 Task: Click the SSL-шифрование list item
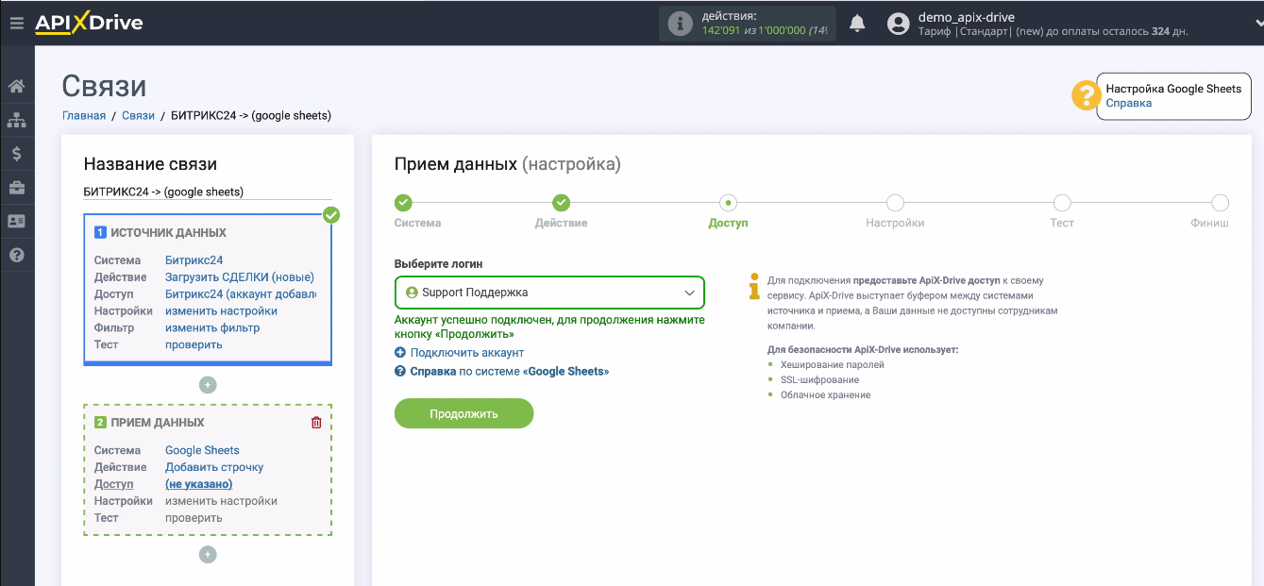pos(819,380)
